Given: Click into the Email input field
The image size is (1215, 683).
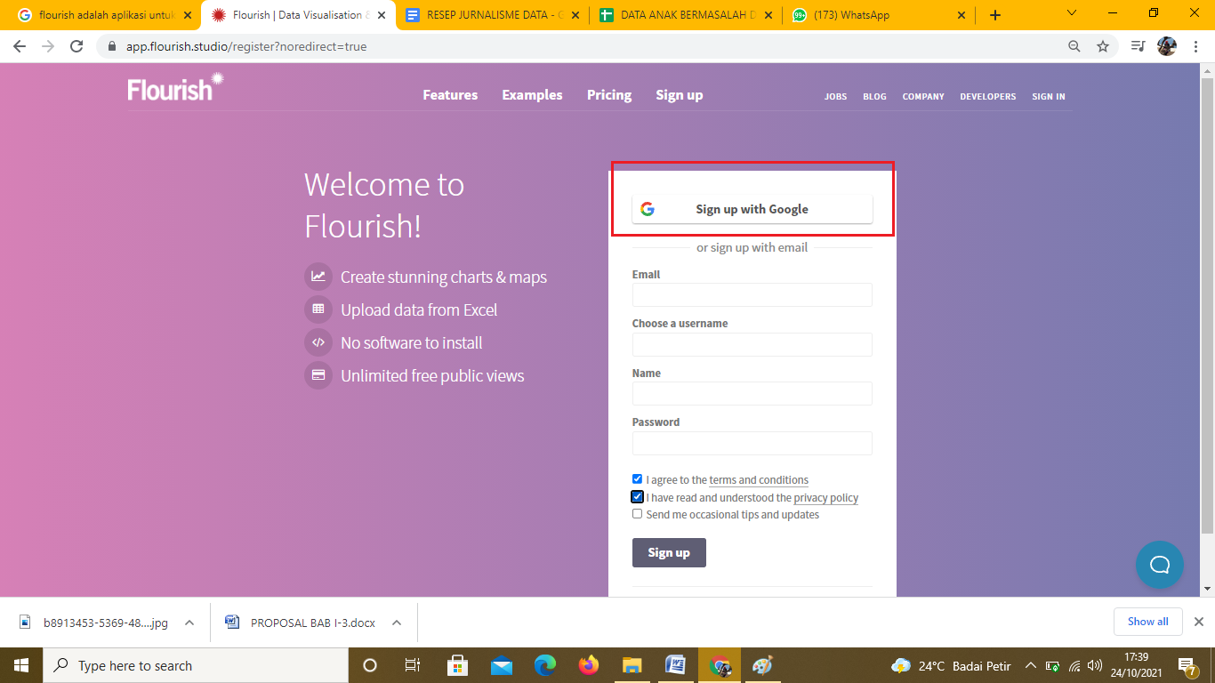Looking at the screenshot, I should click(x=752, y=295).
